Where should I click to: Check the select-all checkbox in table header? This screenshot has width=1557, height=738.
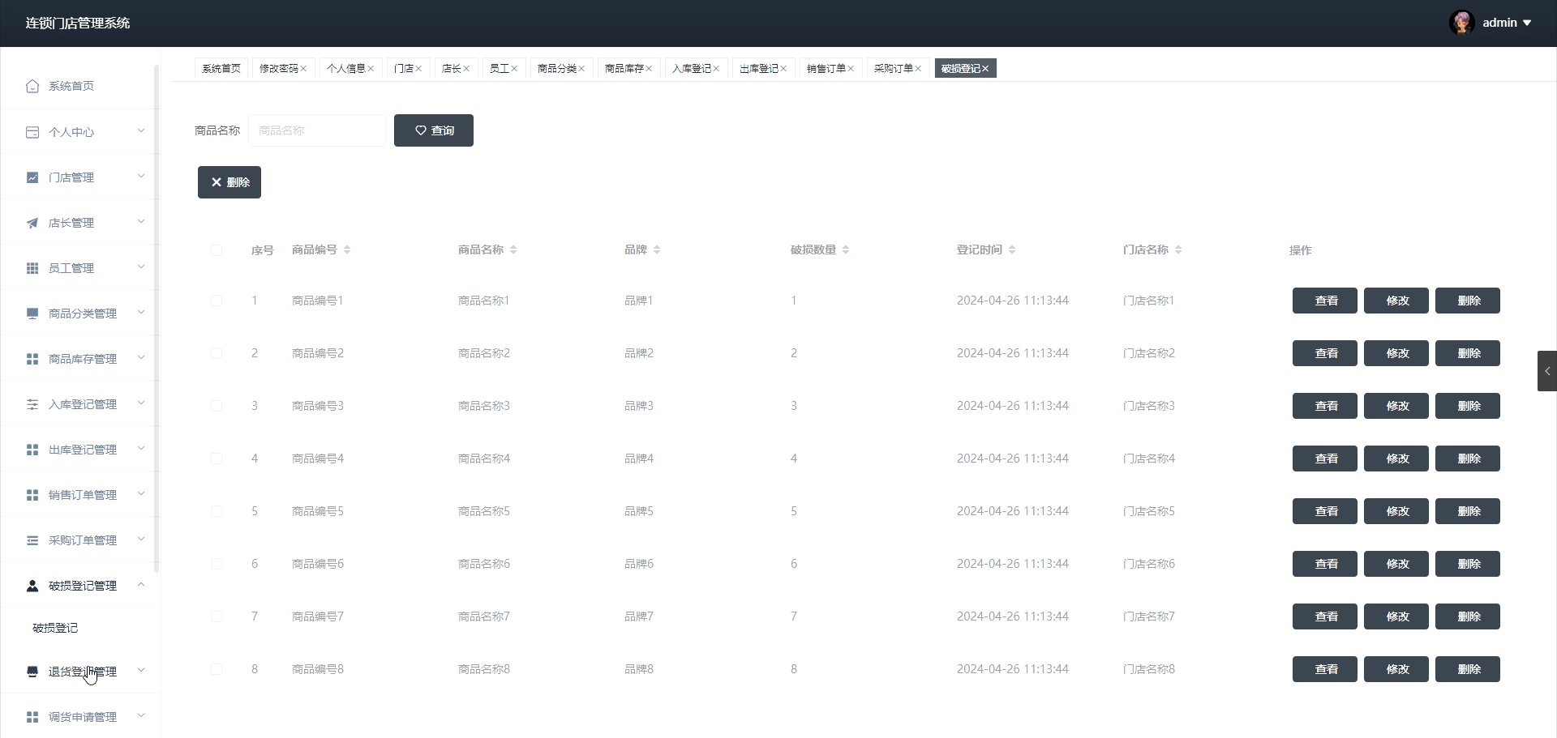coord(217,250)
